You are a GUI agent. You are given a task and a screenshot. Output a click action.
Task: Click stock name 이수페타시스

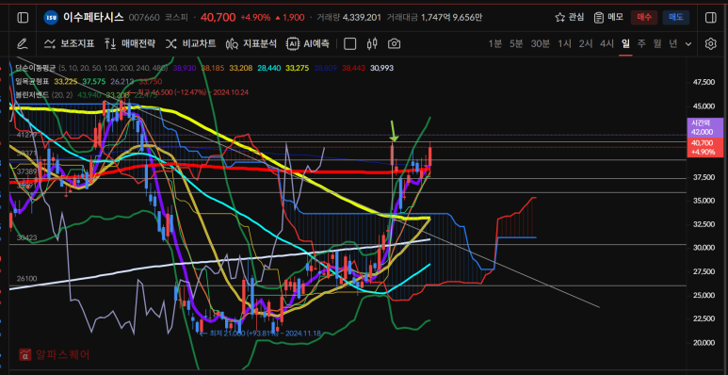tap(93, 18)
